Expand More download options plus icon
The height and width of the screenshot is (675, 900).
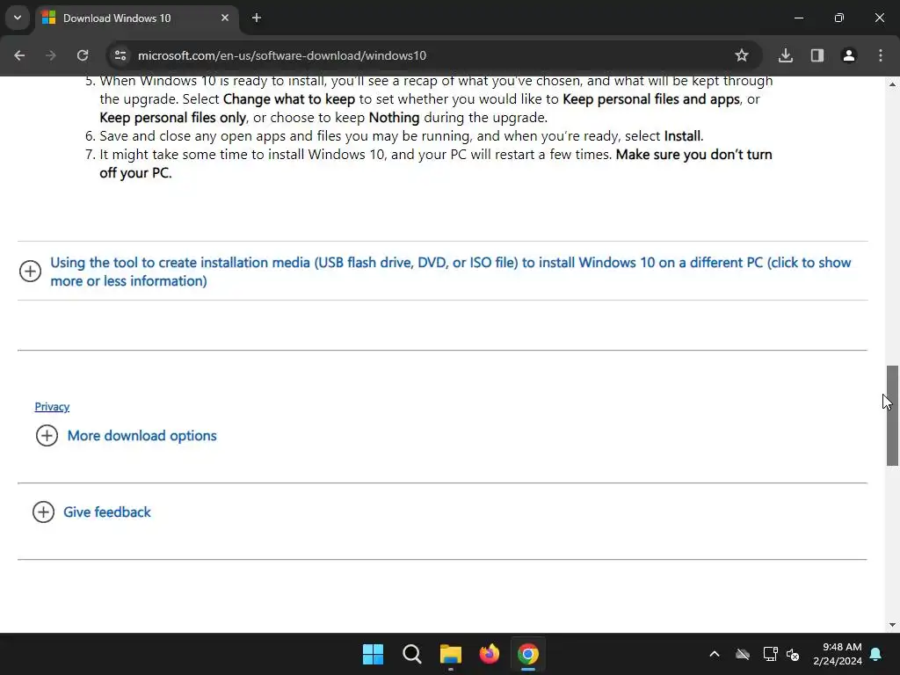47,436
